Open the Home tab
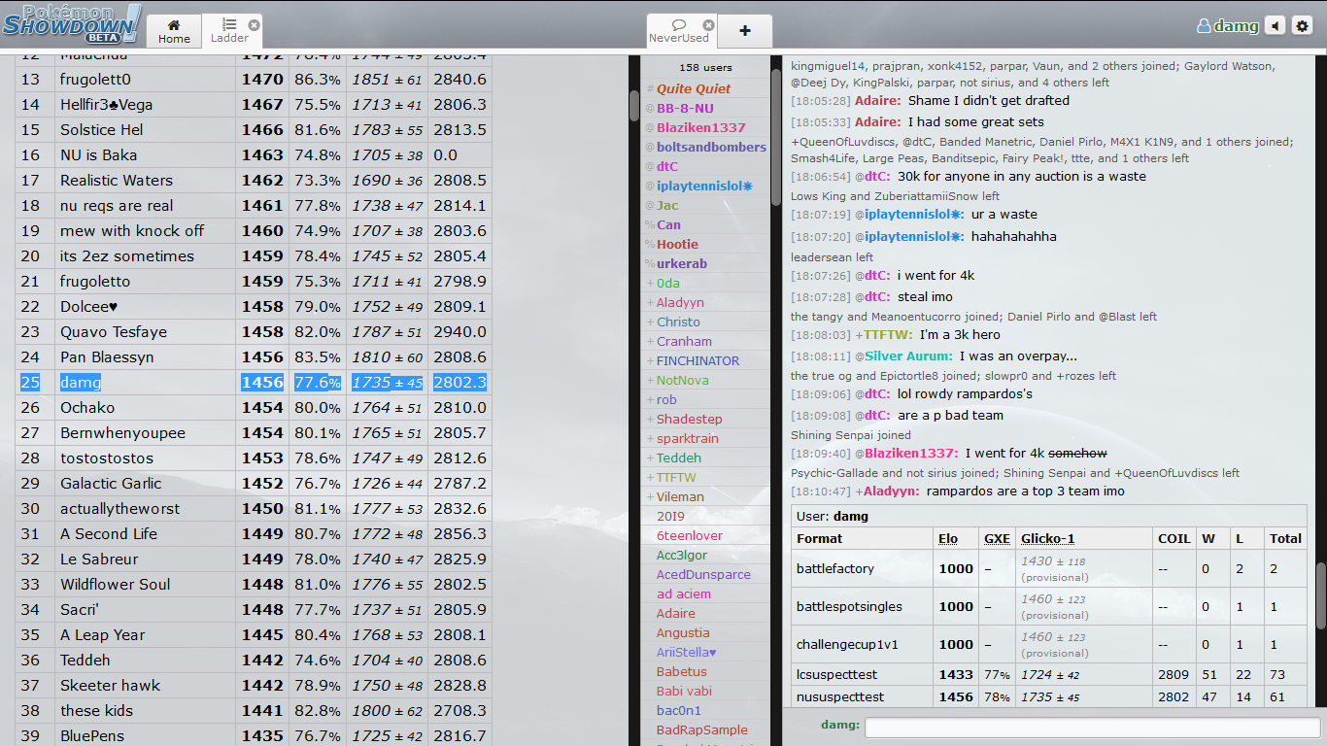1327x746 pixels. [174, 31]
